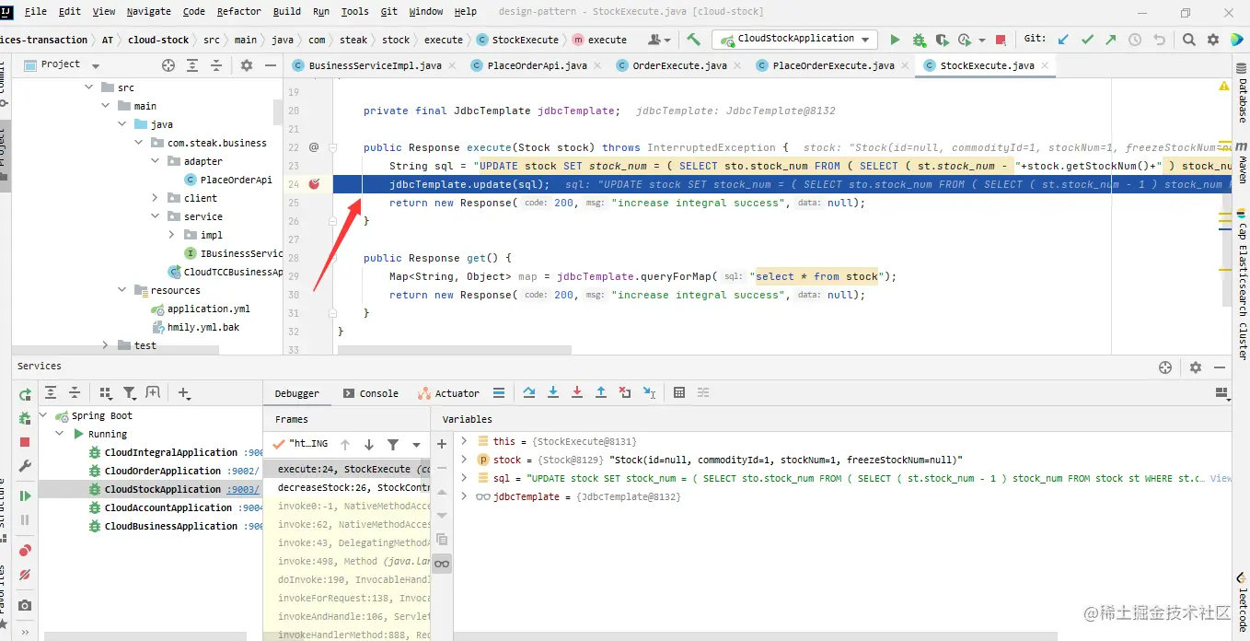Click Force Step Into red arrow

click(577, 392)
